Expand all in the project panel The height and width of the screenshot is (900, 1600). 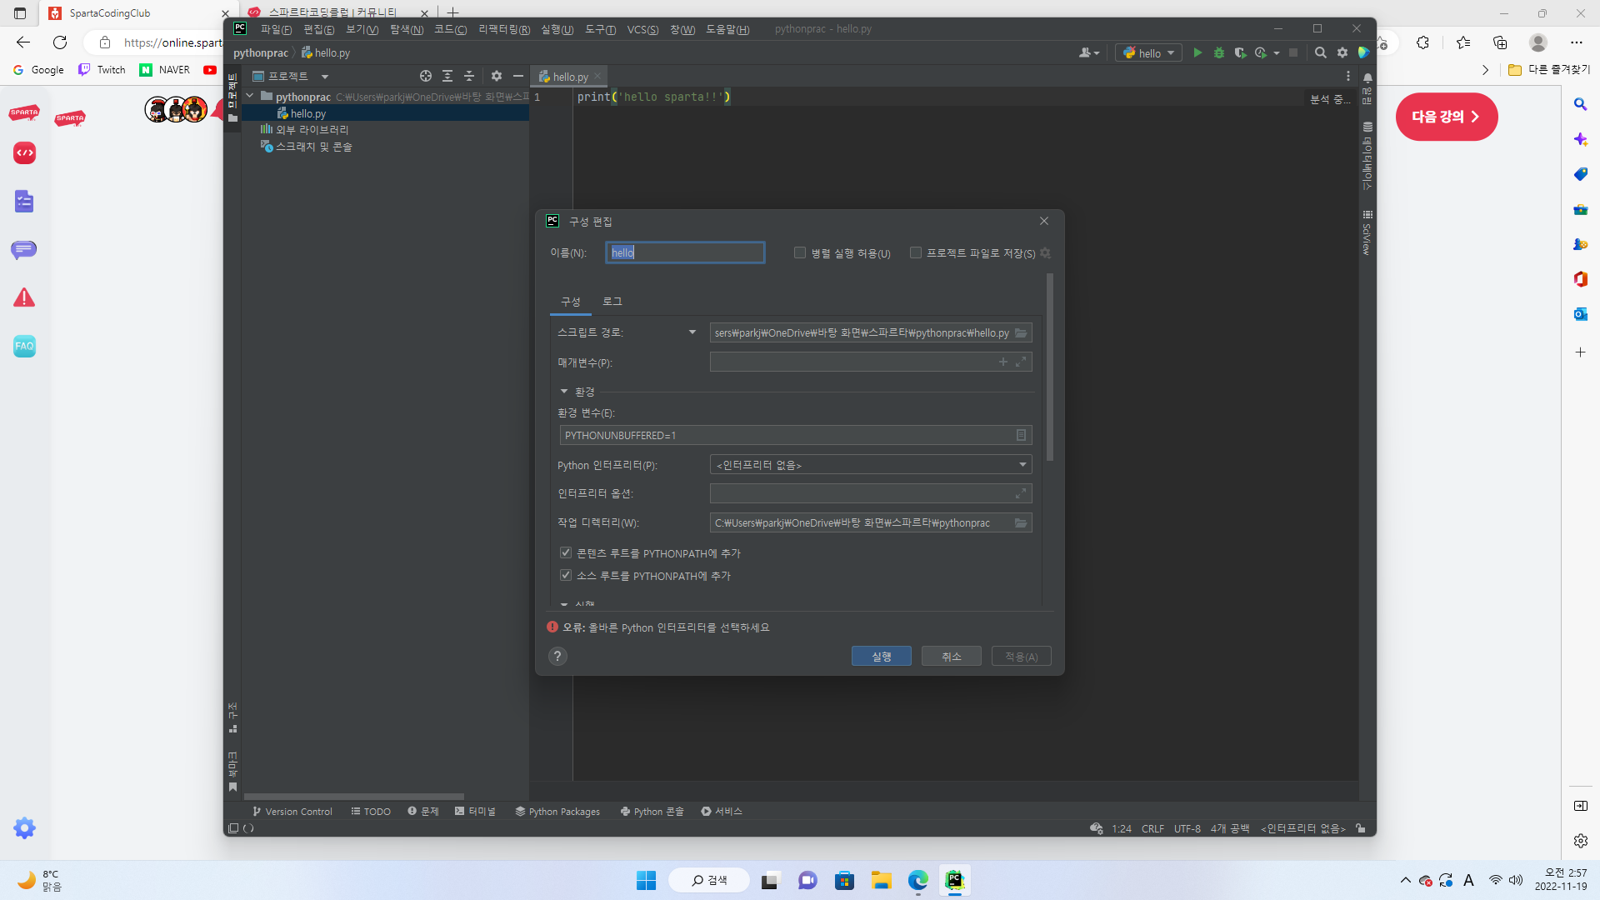[447, 76]
